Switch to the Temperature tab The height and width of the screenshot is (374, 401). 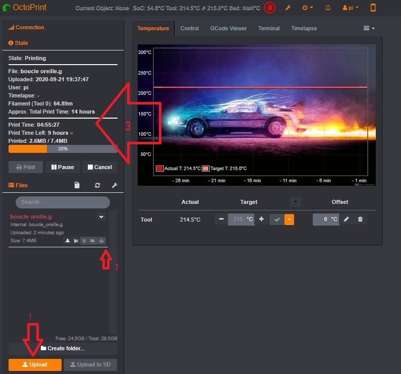point(153,28)
